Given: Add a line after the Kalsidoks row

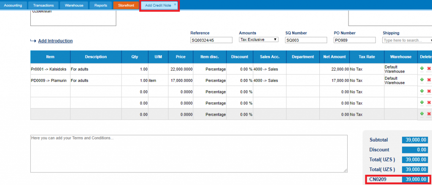Looking at the screenshot, I should 422,68.
